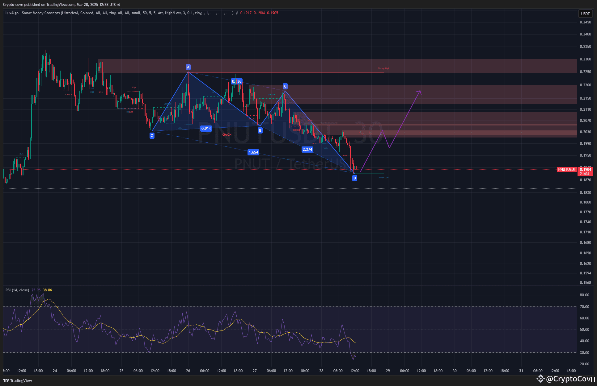
Task: Toggle the USDT currency button top right
Action: 586,14
